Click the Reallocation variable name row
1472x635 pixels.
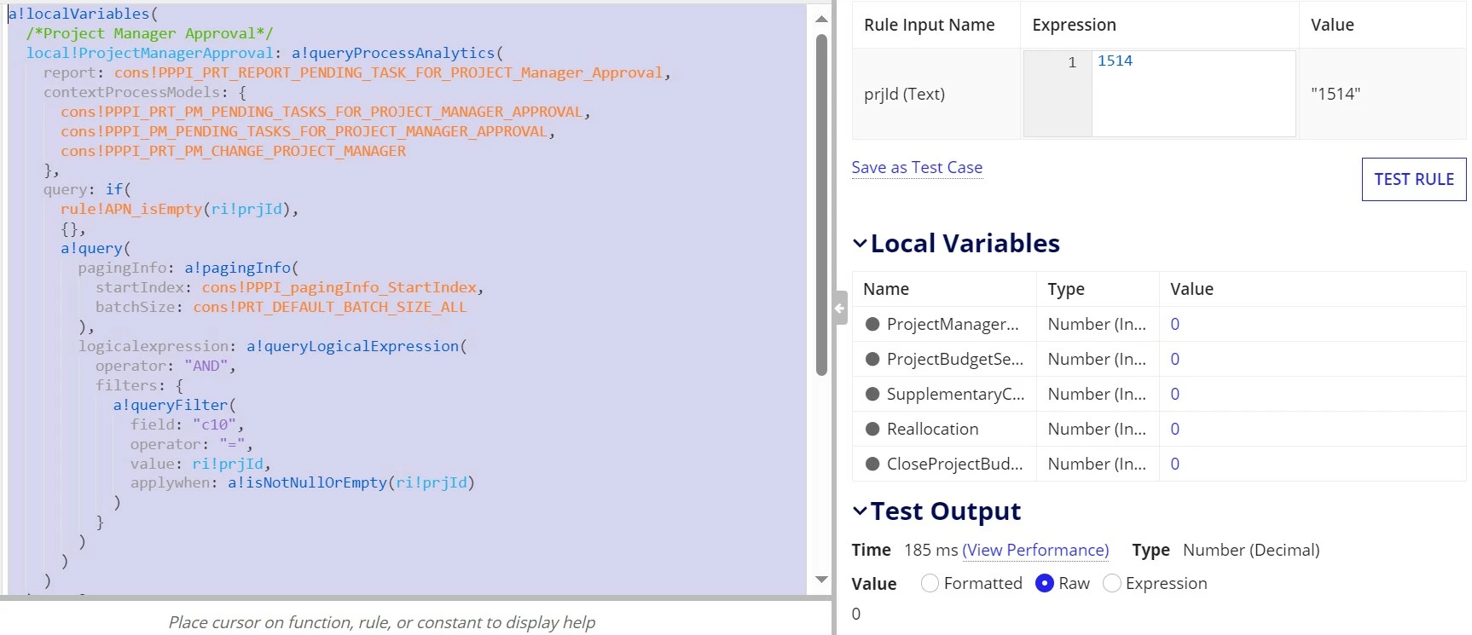point(933,429)
